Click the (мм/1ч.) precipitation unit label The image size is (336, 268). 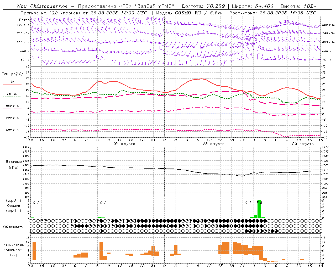coord(14,211)
